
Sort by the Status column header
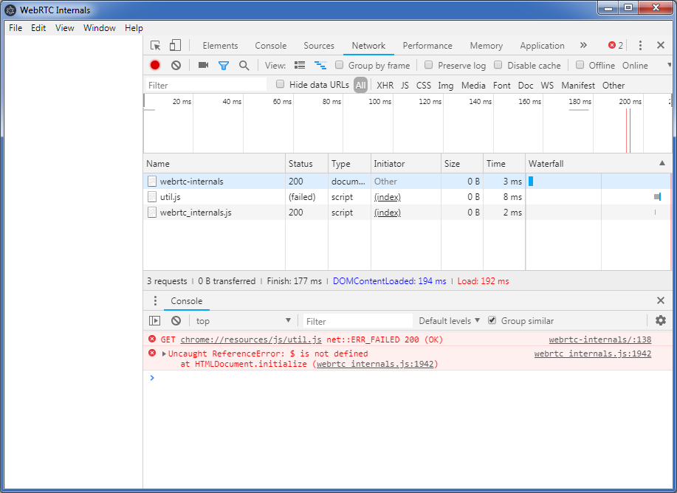click(x=306, y=164)
